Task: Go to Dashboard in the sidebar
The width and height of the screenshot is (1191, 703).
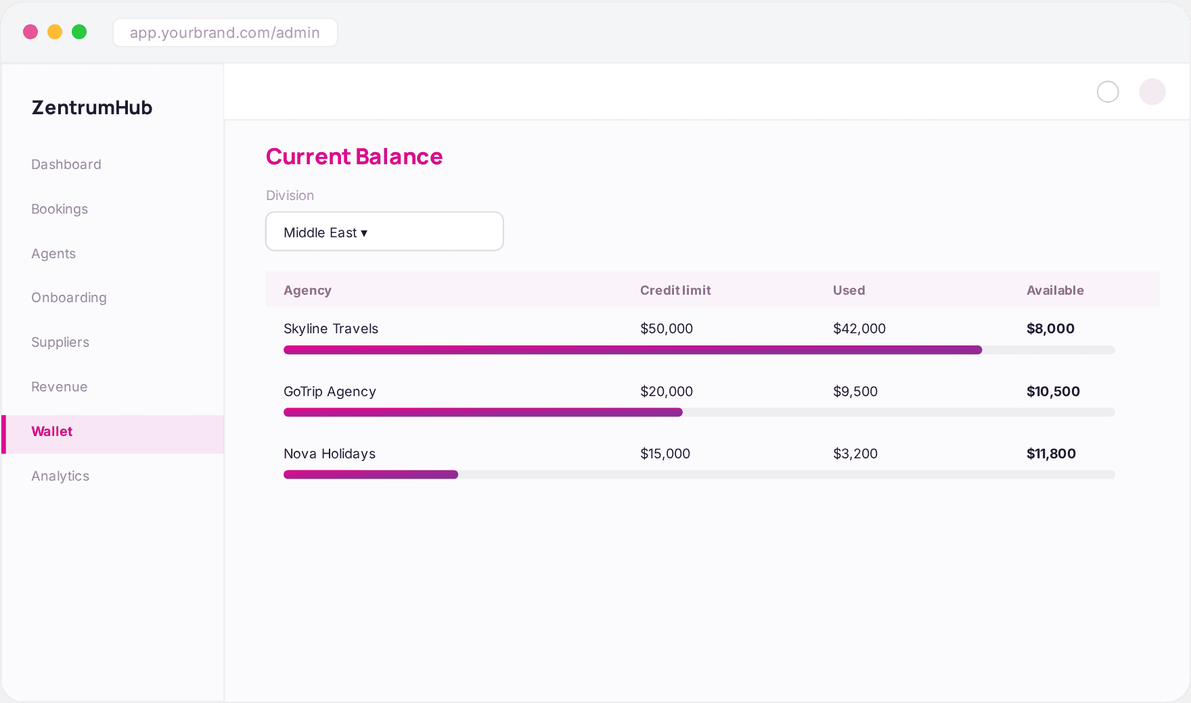Action: coord(66,164)
